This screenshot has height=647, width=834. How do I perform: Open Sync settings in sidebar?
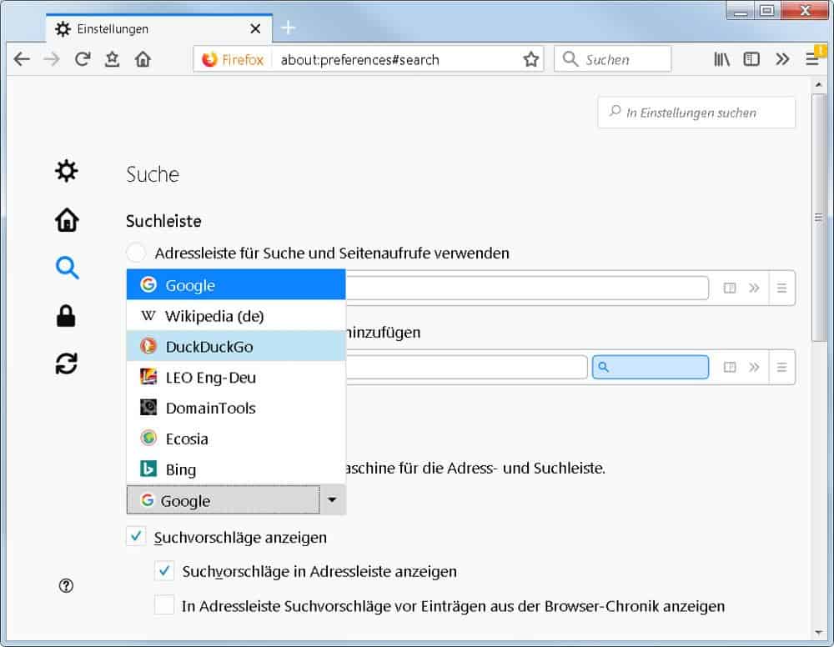click(66, 364)
